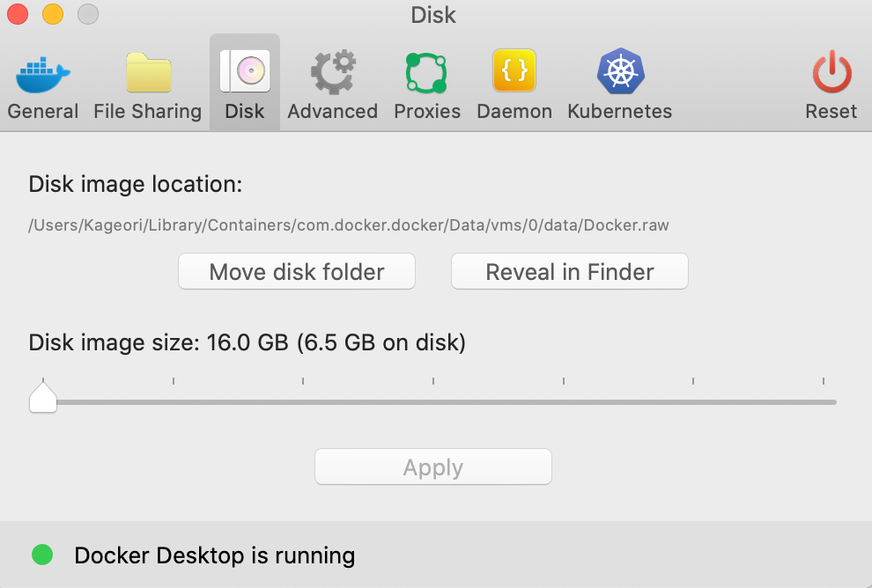This screenshot has height=588, width=872.
Task: Open the File Sharing folder icon
Action: (x=148, y=74)
